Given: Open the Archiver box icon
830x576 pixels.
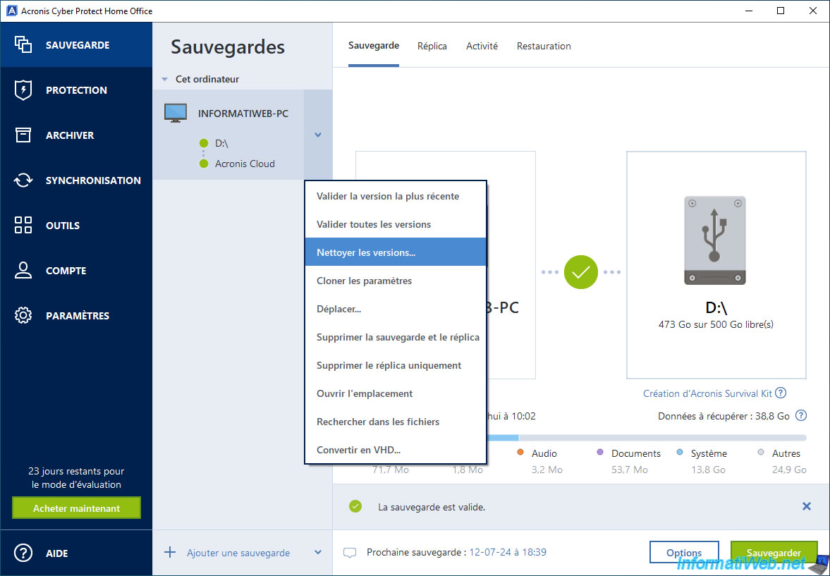Looking at the screenshot, I should tap(23, 135).
